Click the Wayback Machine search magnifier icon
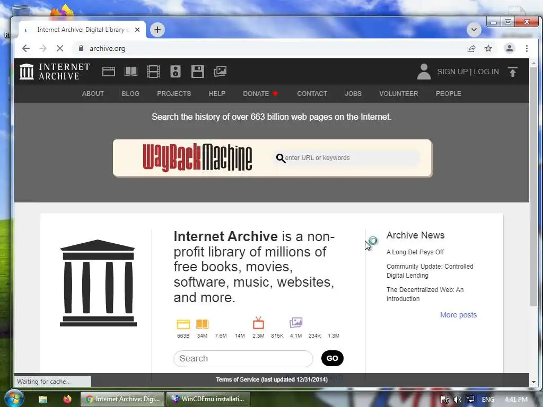This screenshot has height=407, width=543. pyautogui.click(x=281, y=158)
